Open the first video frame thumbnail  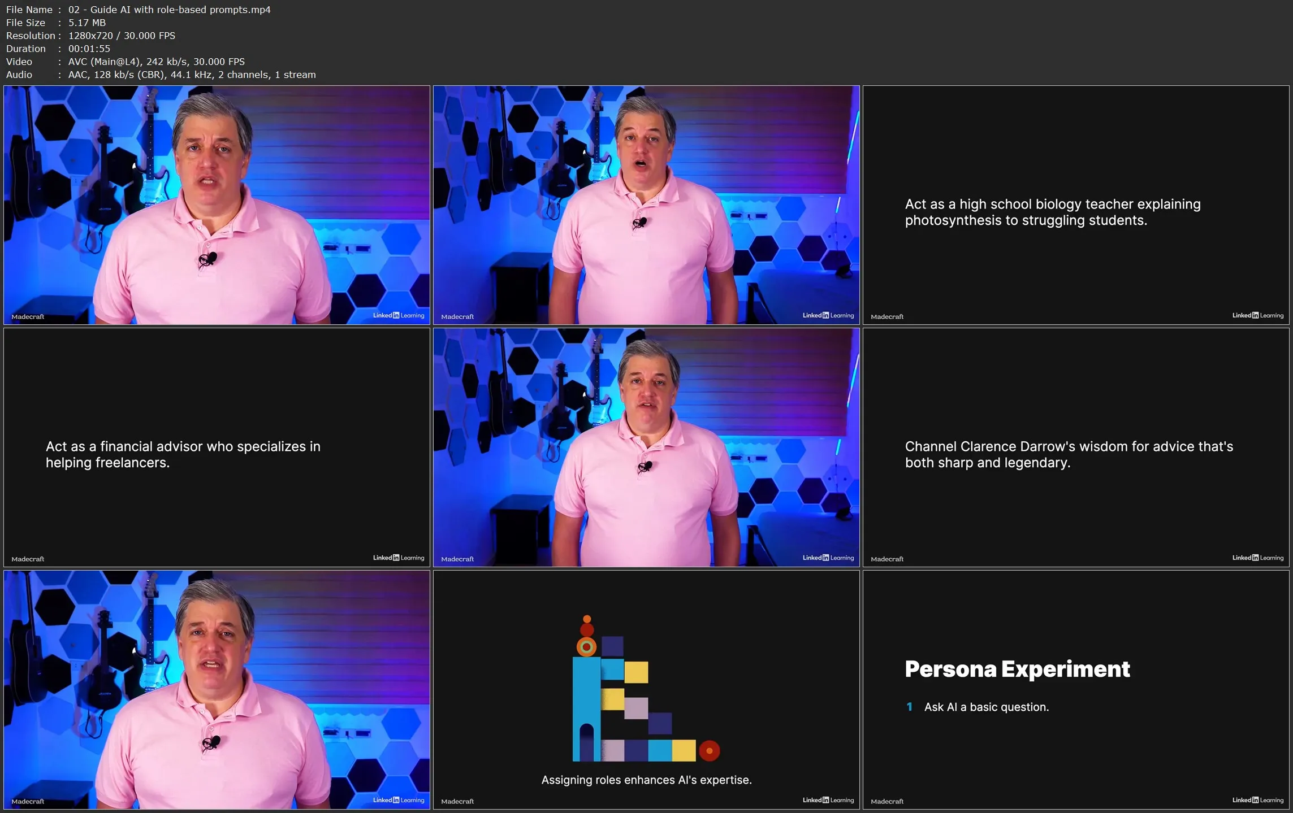point(217,205)
